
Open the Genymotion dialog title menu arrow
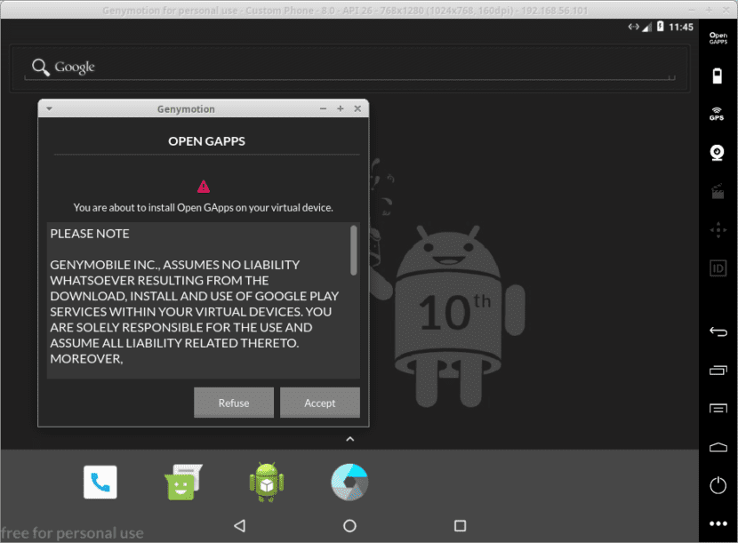(x=49, y=109)
